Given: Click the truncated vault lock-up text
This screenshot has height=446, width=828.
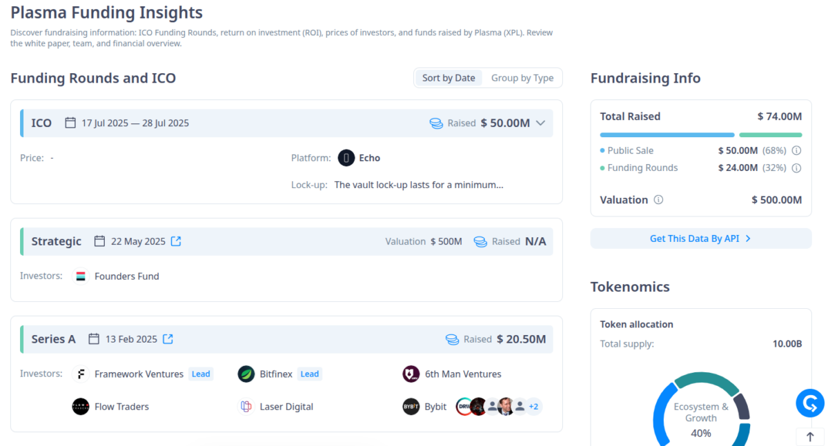Looking at the screenshot, I should 419,185.
